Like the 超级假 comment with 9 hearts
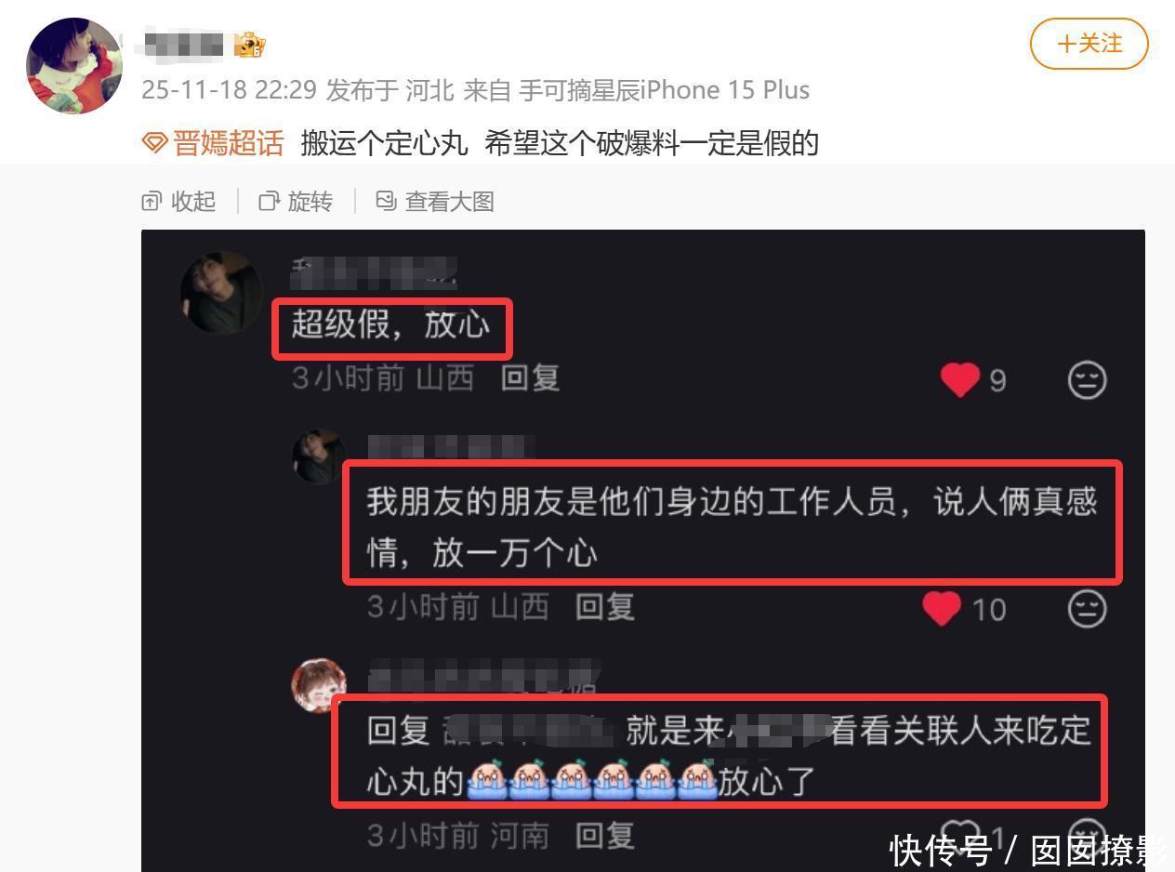The height and width of the screenshot is (872, 1175). coord(960,379)
